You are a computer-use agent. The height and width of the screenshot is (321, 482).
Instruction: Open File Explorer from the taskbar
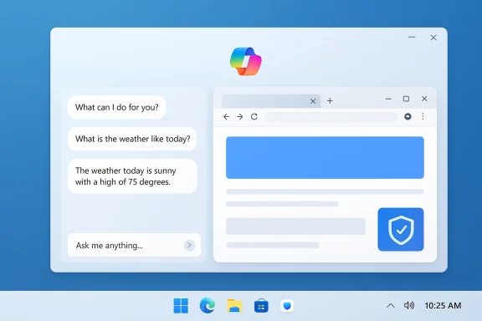[x=234, y=306]
